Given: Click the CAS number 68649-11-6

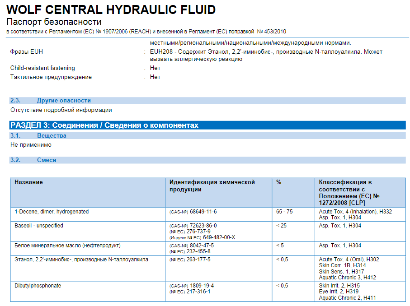Looking at the screenshot, I should click(203, 212).
